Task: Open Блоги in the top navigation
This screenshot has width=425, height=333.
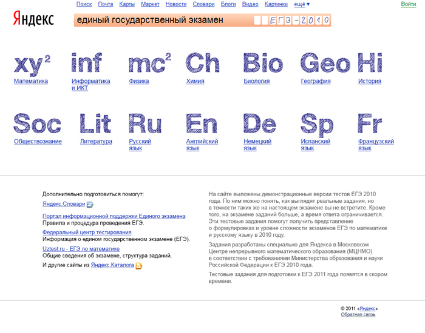Action: pos(228,4)
